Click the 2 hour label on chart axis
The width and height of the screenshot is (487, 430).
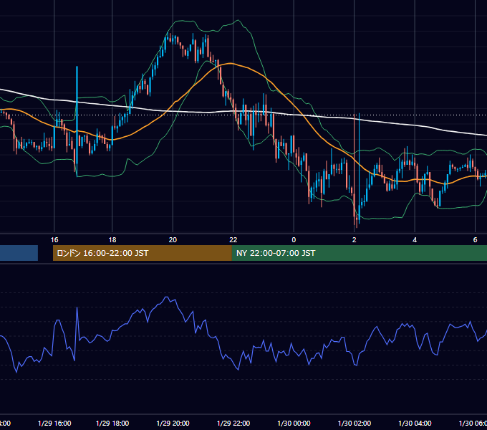click(354, 239)
